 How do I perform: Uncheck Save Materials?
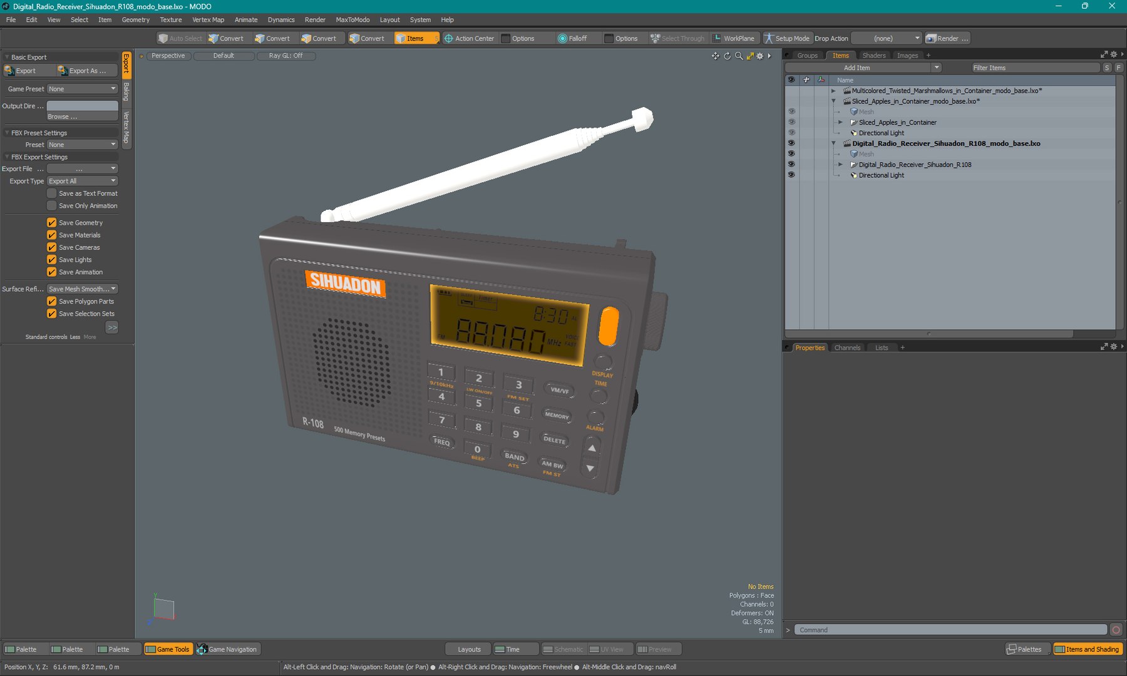52,235
